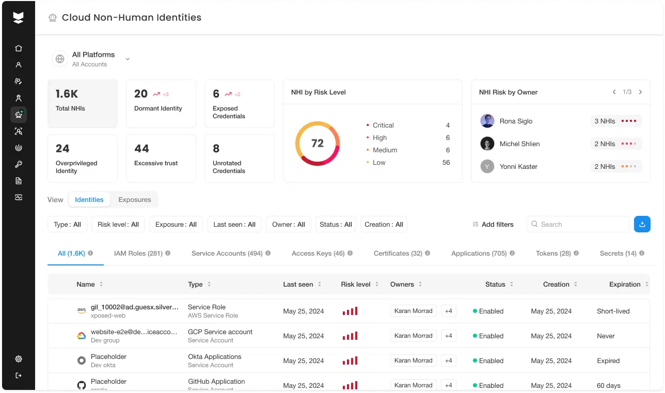
Task: Click the settings gear in sidebar
Action: tap(19, 359)
